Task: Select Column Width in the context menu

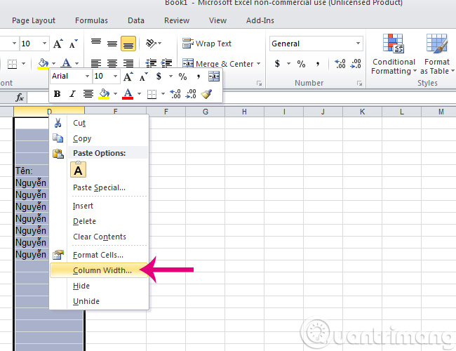Action: 99,270
